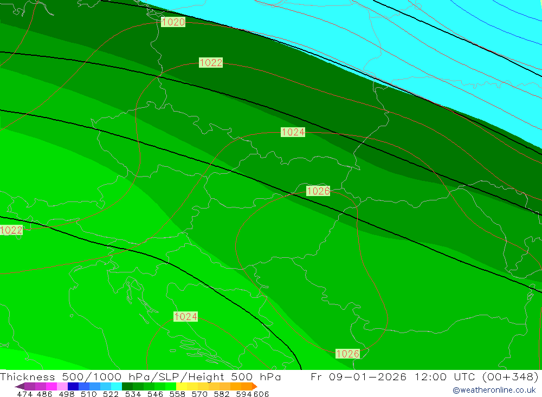
Task: Click the 1022 isobar label below 1020
Action: pos(211,62)
